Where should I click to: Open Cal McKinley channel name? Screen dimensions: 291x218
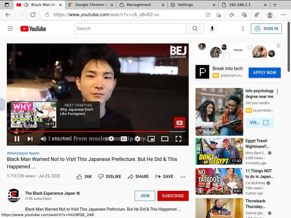point(255,183)
